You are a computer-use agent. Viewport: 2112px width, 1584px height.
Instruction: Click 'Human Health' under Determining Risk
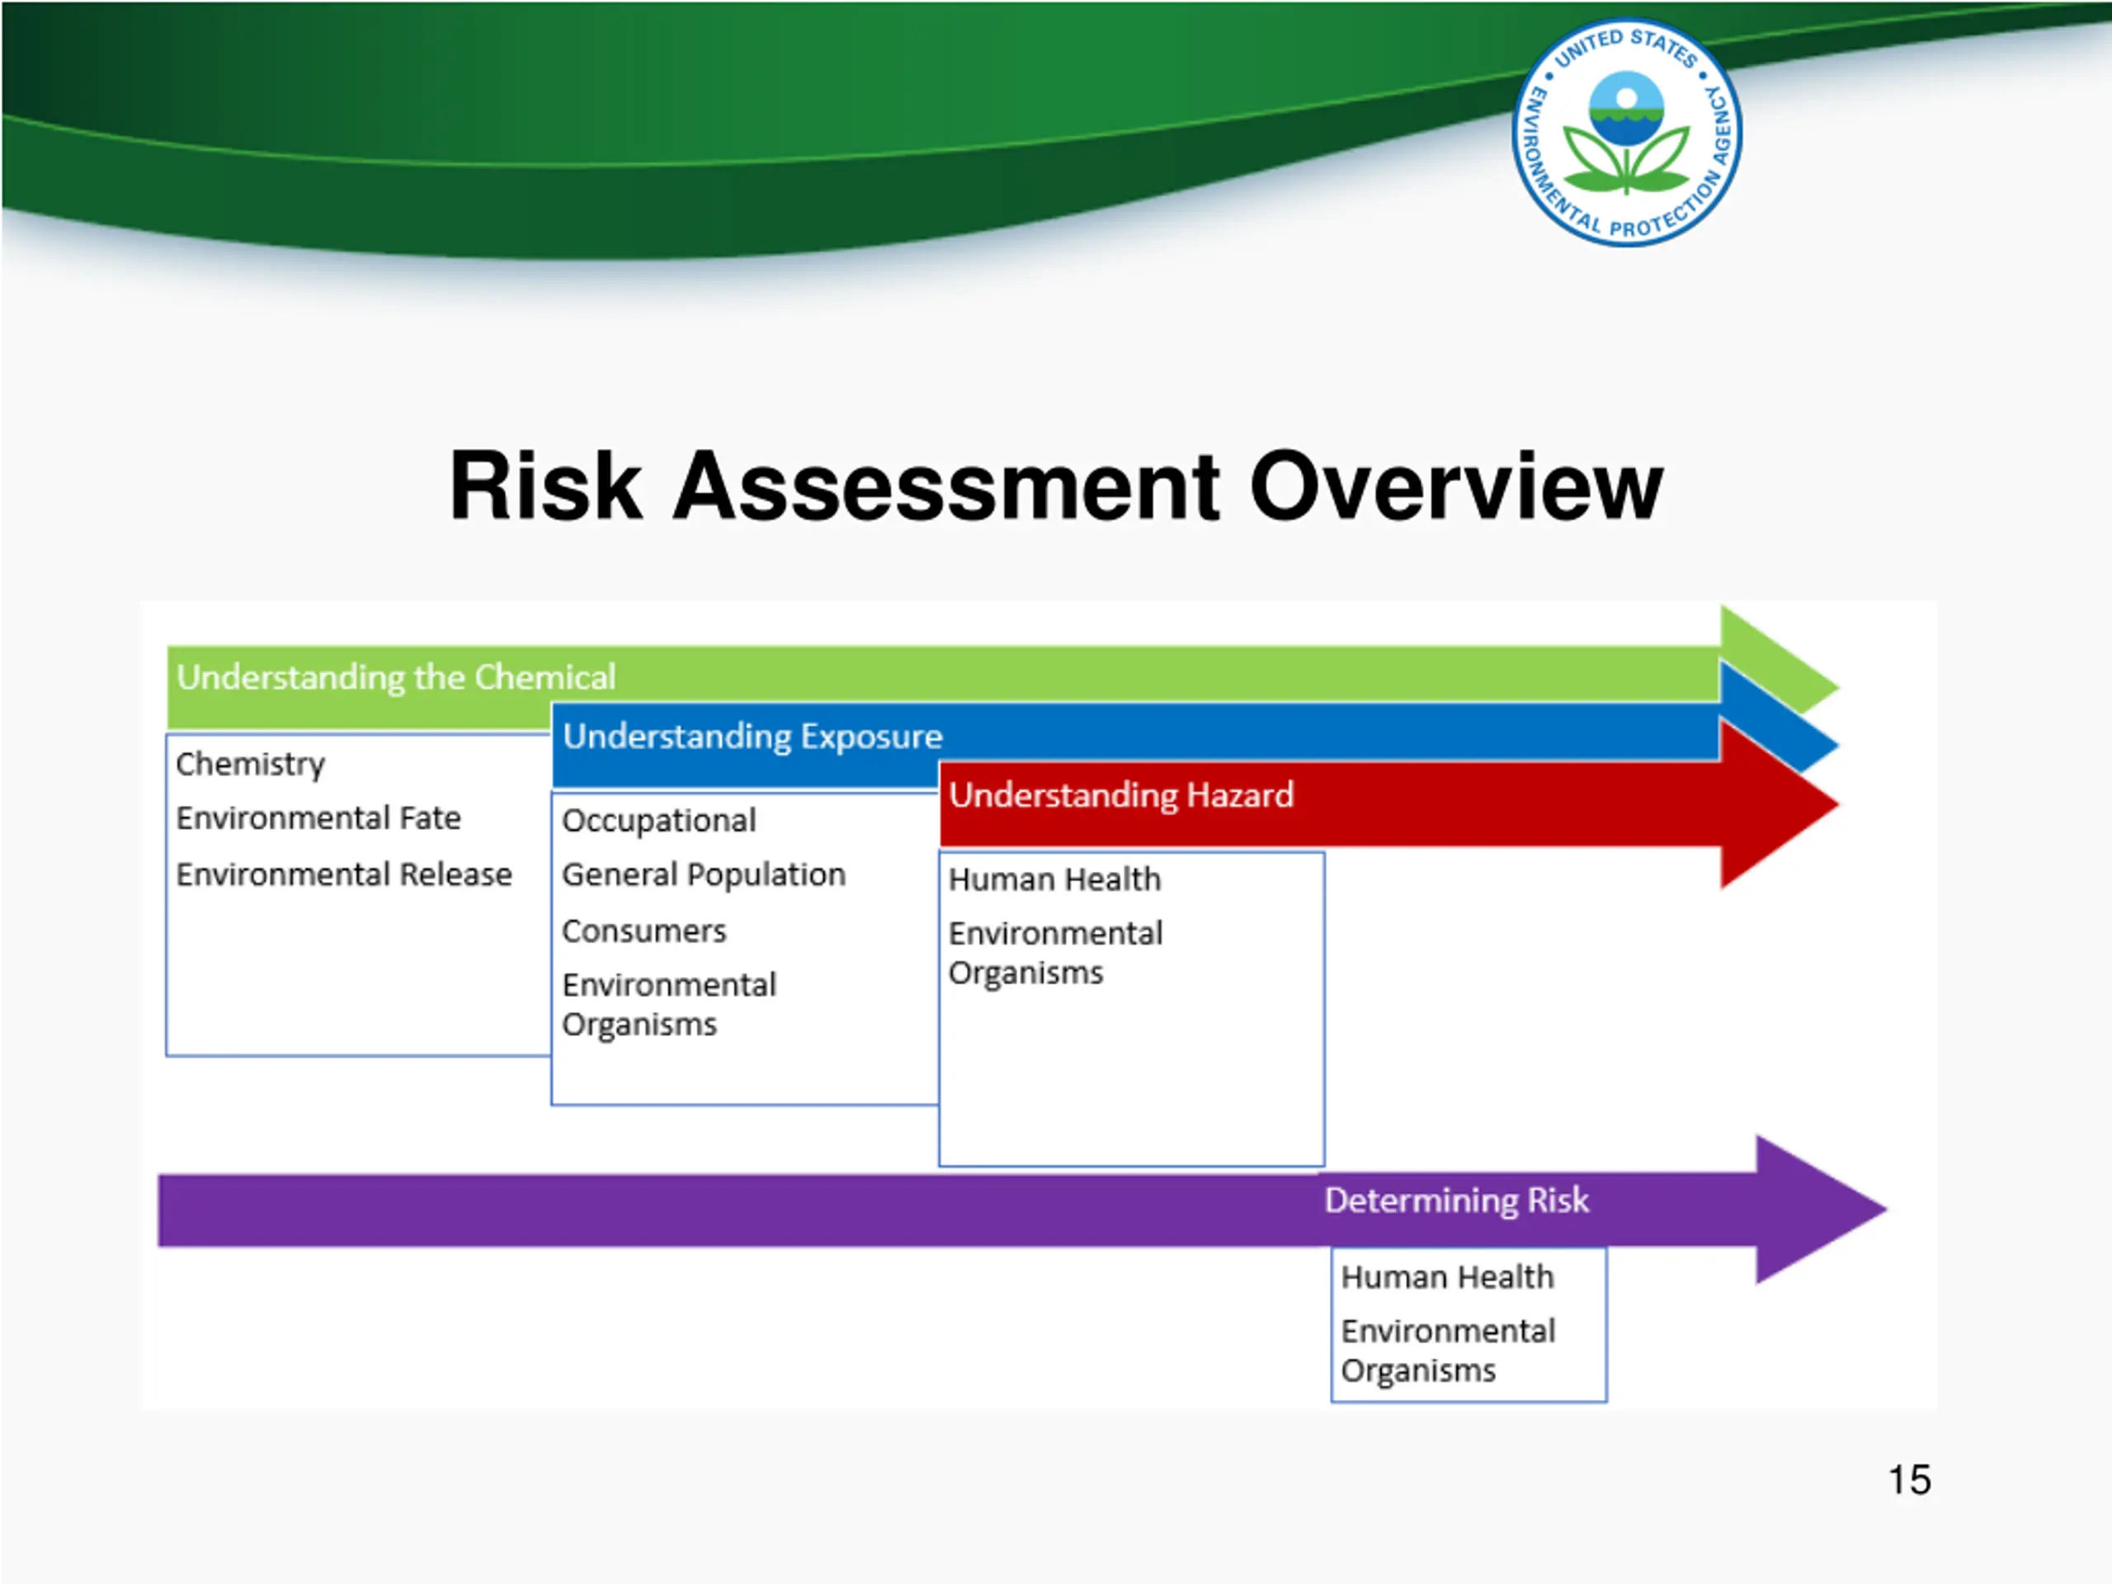1448,1277
